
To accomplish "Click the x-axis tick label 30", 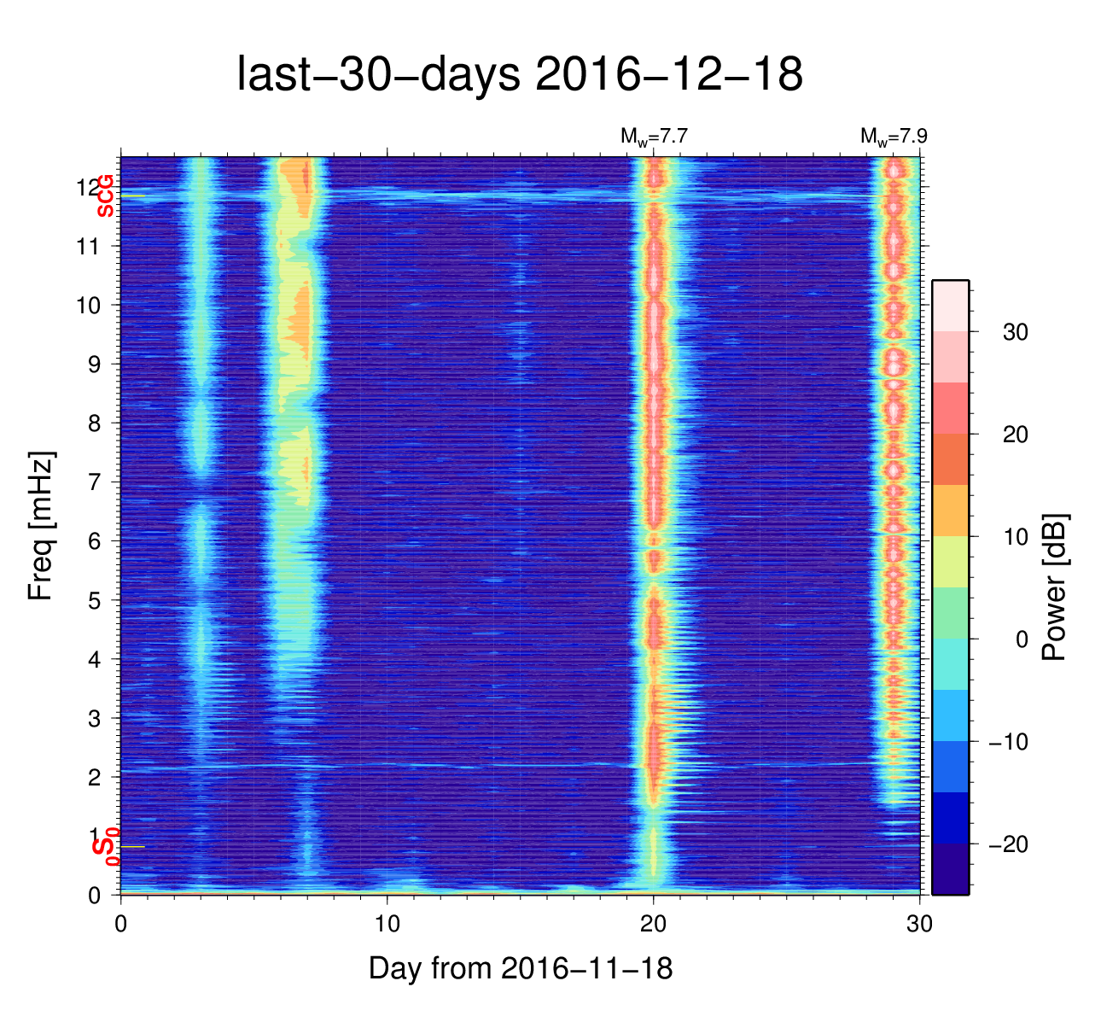I will pyautogui.click(x=919, y=925).
